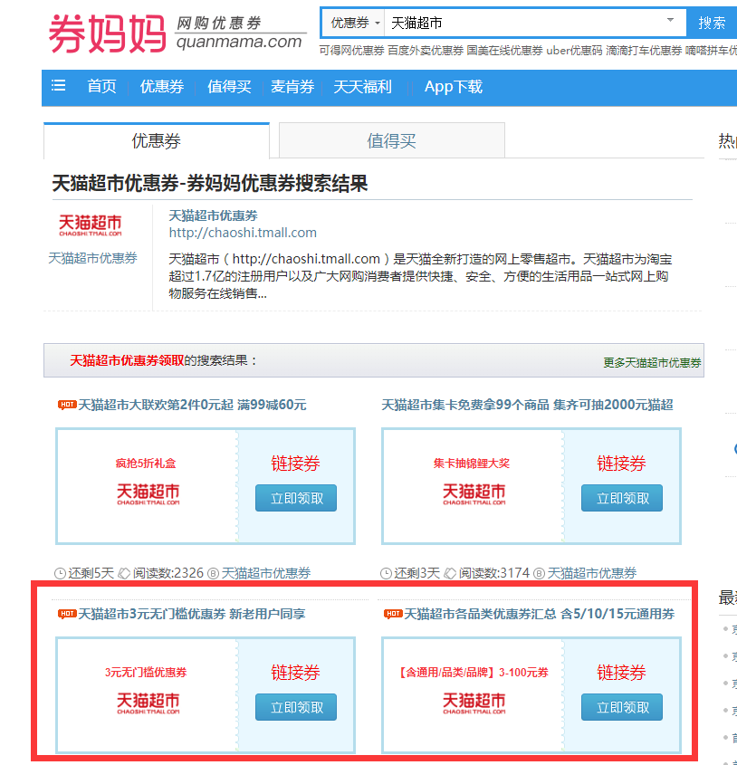Go to 首页 in the navigation bar
737x765 pixels.
coord(102,86)
